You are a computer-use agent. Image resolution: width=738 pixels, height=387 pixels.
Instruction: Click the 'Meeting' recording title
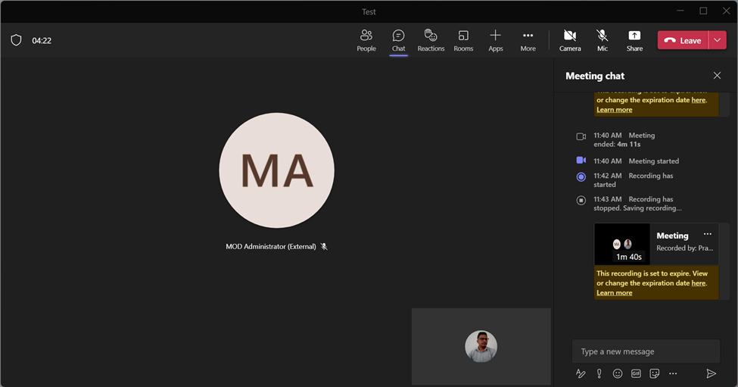(672, 236)
